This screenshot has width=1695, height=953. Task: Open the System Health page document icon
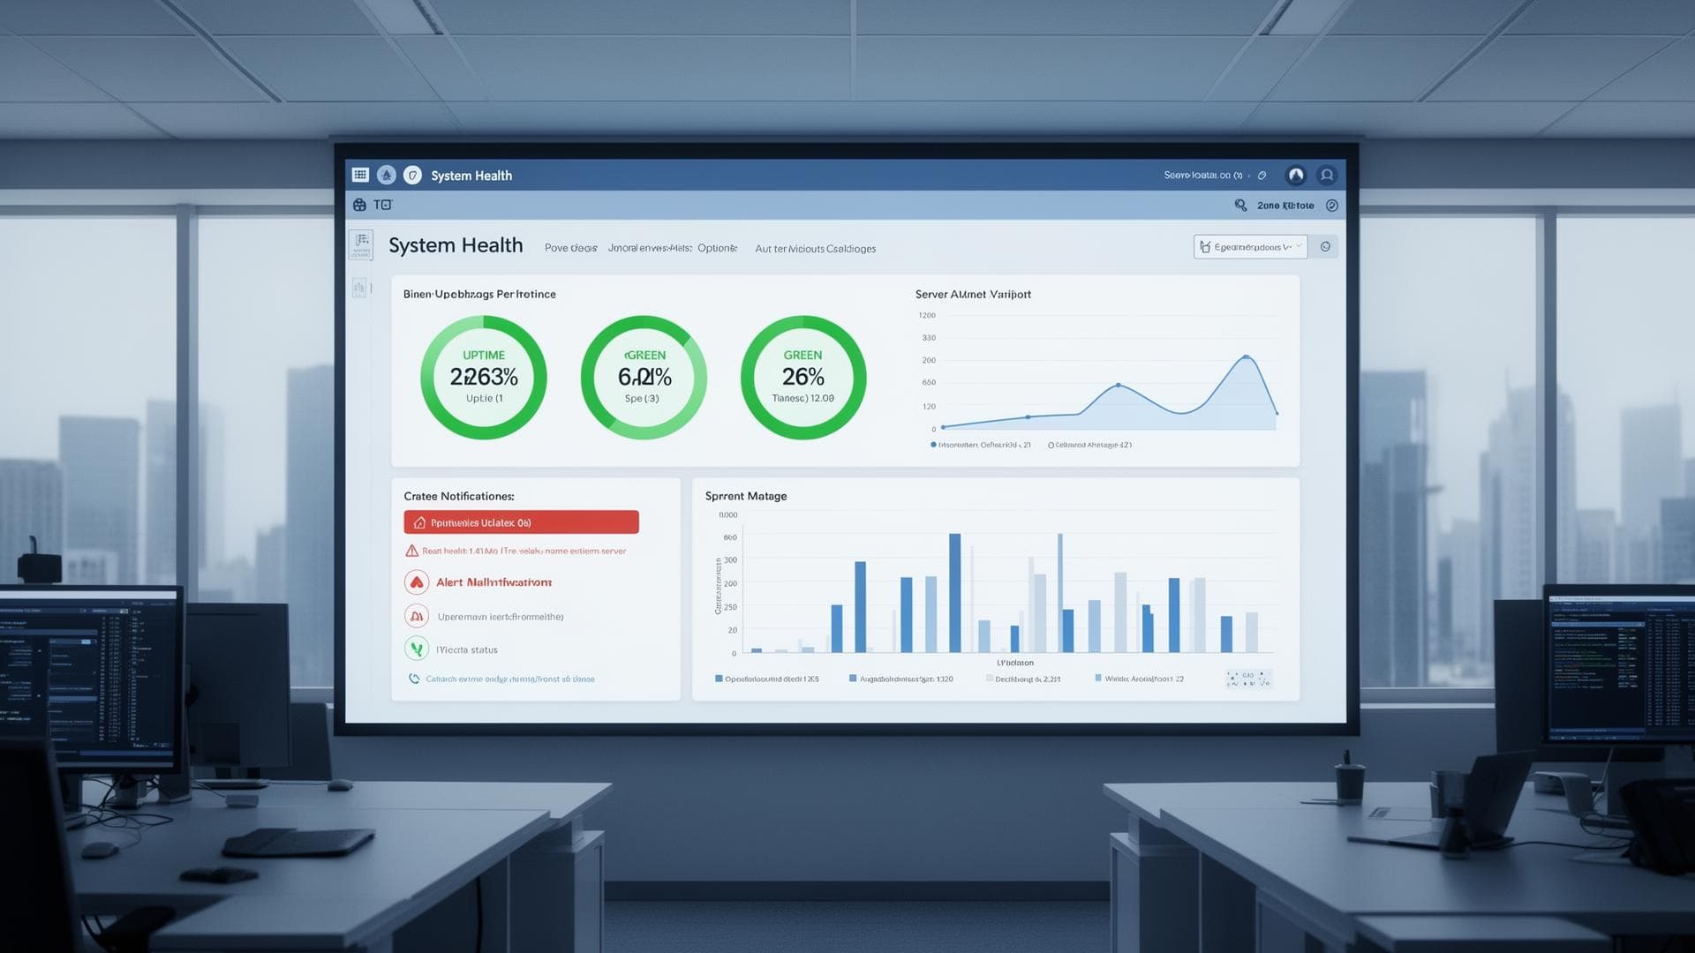[x=361, y=244]
